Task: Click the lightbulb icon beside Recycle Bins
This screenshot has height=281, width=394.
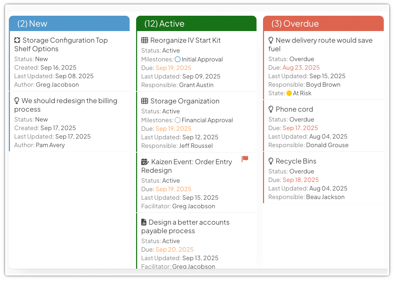Action: (271, 161)
